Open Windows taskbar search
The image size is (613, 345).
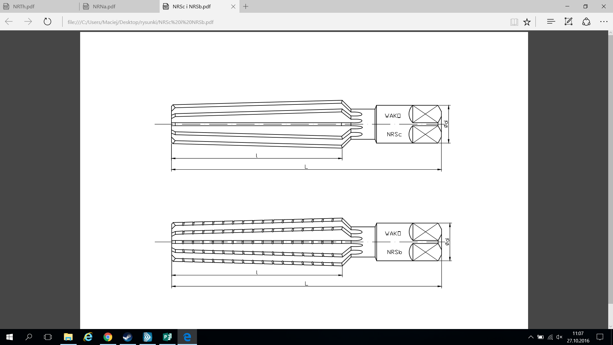tap(29, 337)
